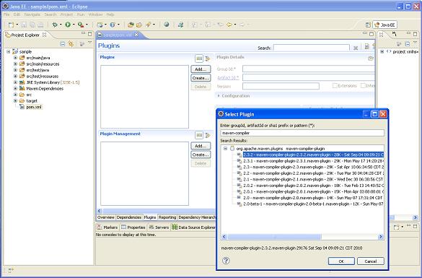Open the File menu
The width and height of the screenshot is (422, 278).
[6, 14]
